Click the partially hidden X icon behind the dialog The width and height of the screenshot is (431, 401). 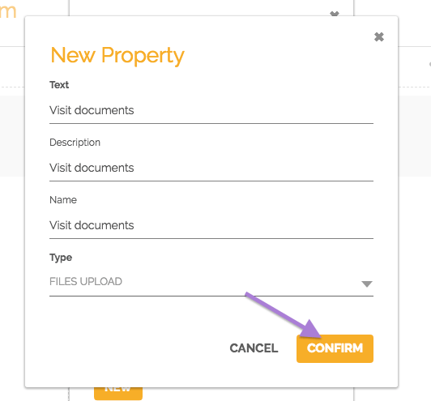pos(335,14)
